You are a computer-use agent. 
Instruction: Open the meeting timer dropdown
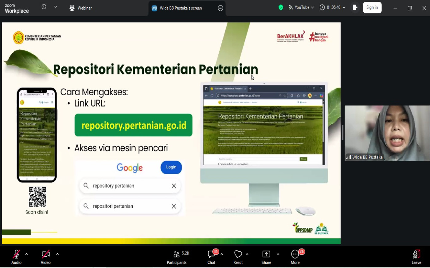coord(333,8)
